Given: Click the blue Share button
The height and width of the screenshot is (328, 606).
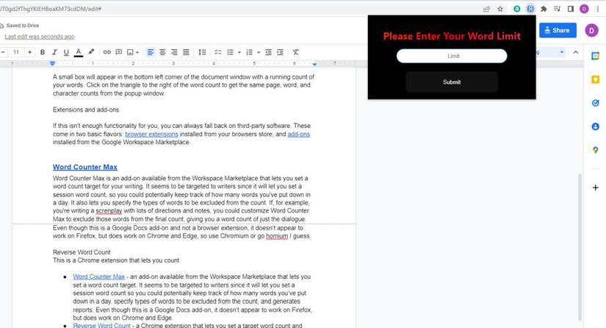Looking at the screenshot, I should coord(558,30).
